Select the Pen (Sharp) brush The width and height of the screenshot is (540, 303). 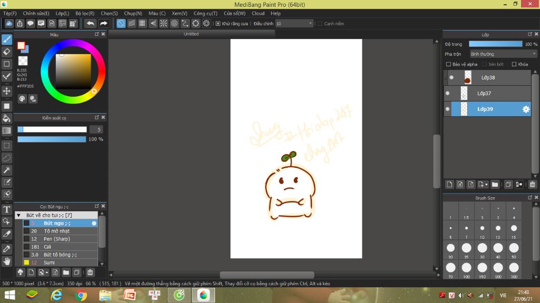pos(61,239)
